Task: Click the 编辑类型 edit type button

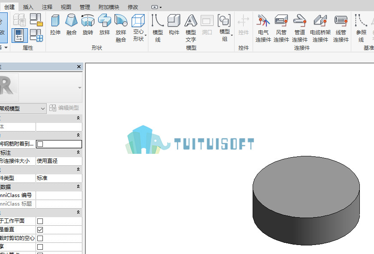Action: (64, 108)
